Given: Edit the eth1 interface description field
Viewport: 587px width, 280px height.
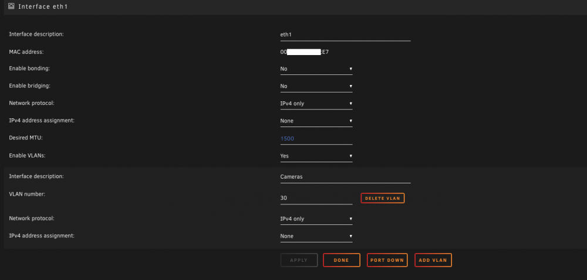Looking at the screenshot, I should tap(345, 35).
